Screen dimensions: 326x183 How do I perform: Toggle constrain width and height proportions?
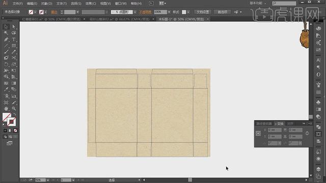(307, 133)
